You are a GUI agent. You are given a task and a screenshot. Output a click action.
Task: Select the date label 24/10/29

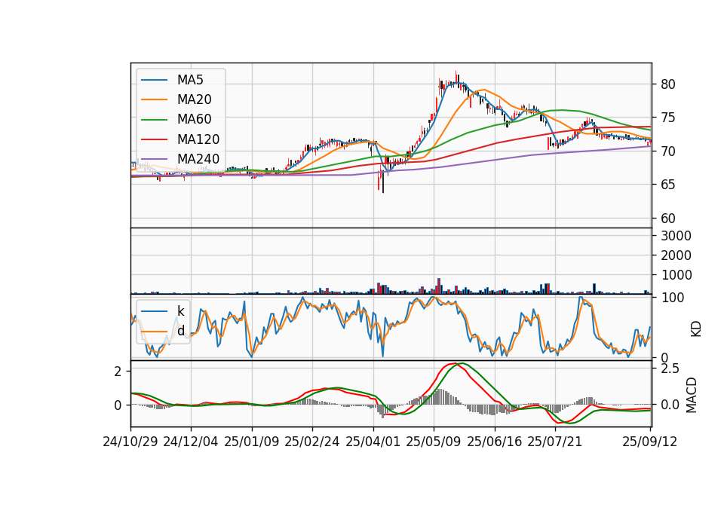click(x=130, y=442)
